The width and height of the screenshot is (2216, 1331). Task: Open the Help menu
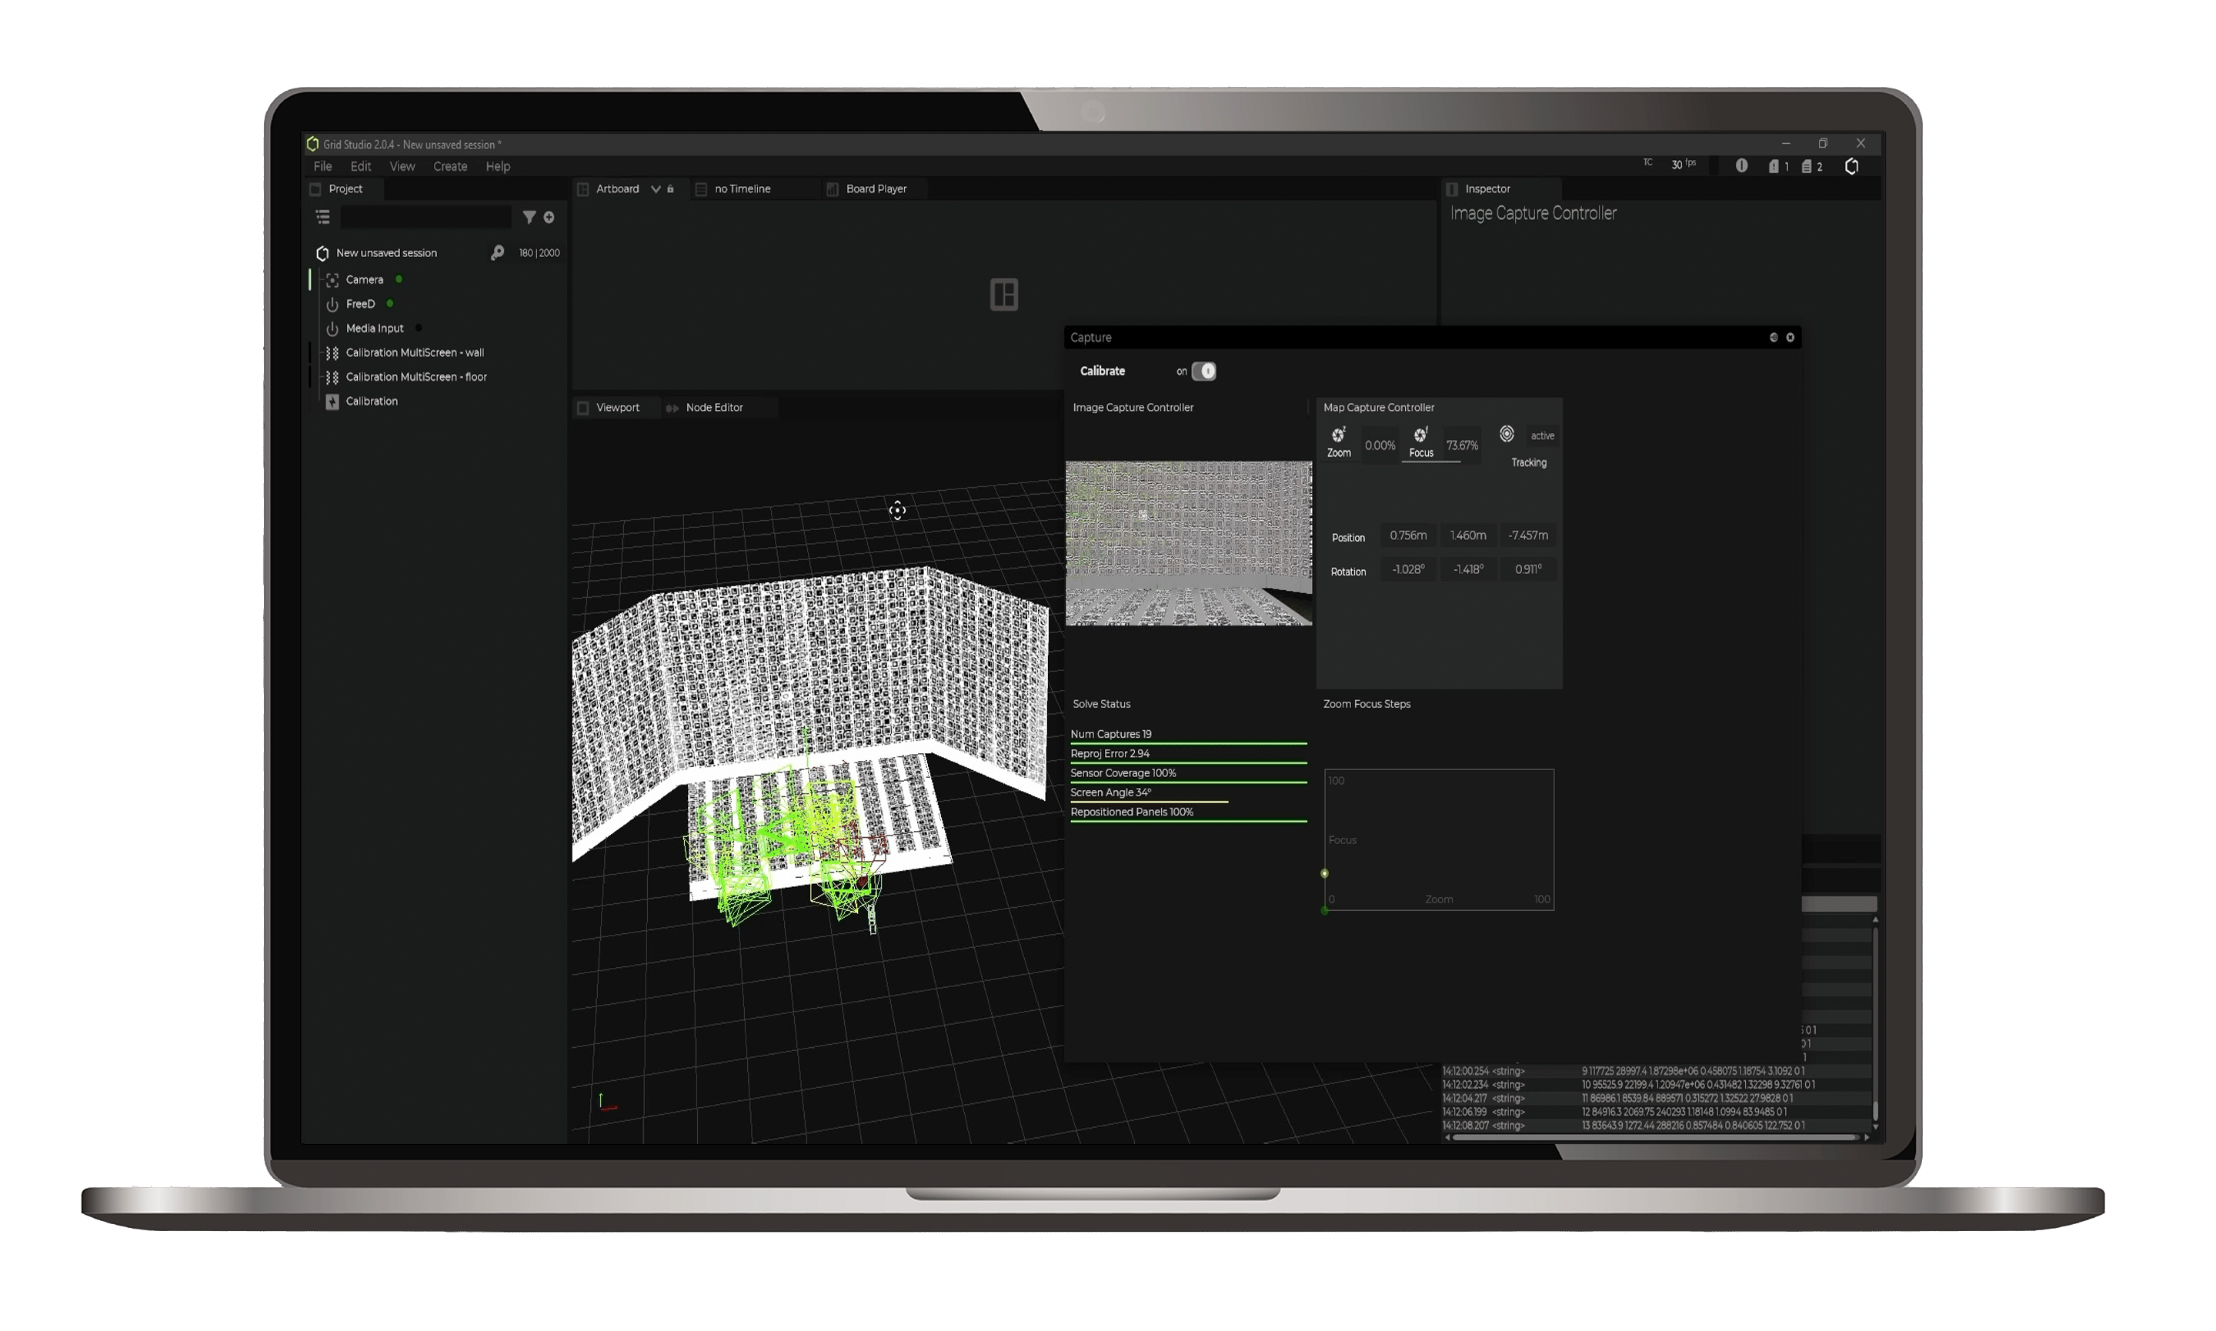click(x=498, y=166)
